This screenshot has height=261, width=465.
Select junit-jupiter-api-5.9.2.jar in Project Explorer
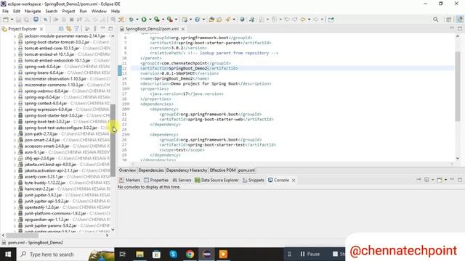[x=46, y=202]
